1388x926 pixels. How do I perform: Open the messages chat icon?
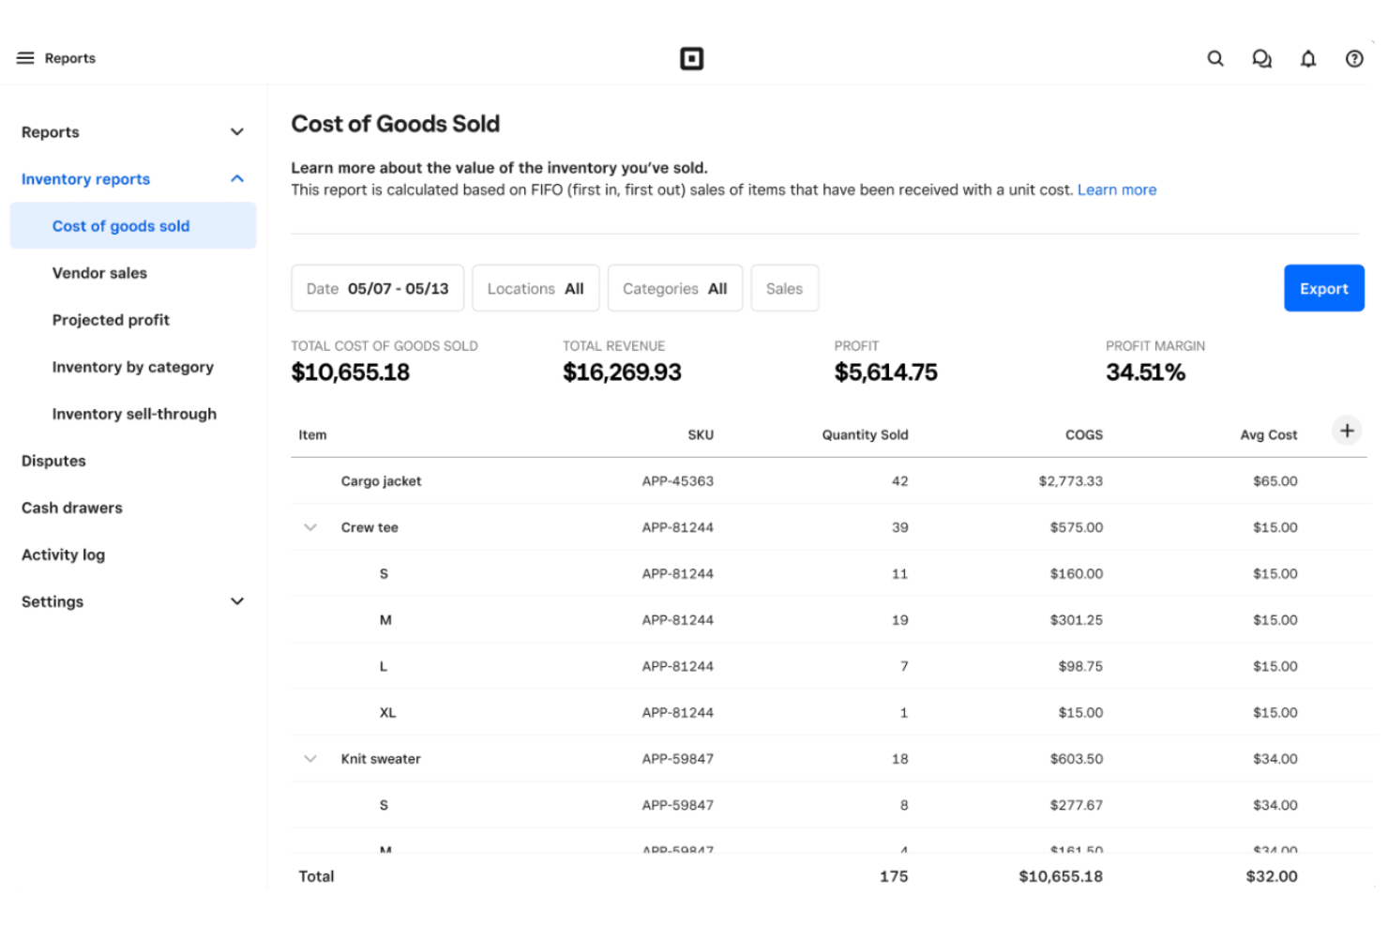coord(1261,58)
